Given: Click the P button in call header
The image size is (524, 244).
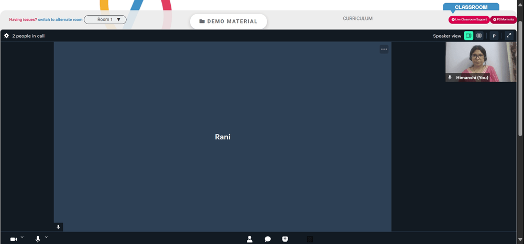Looking at the screenshot, I should point(494,36).
